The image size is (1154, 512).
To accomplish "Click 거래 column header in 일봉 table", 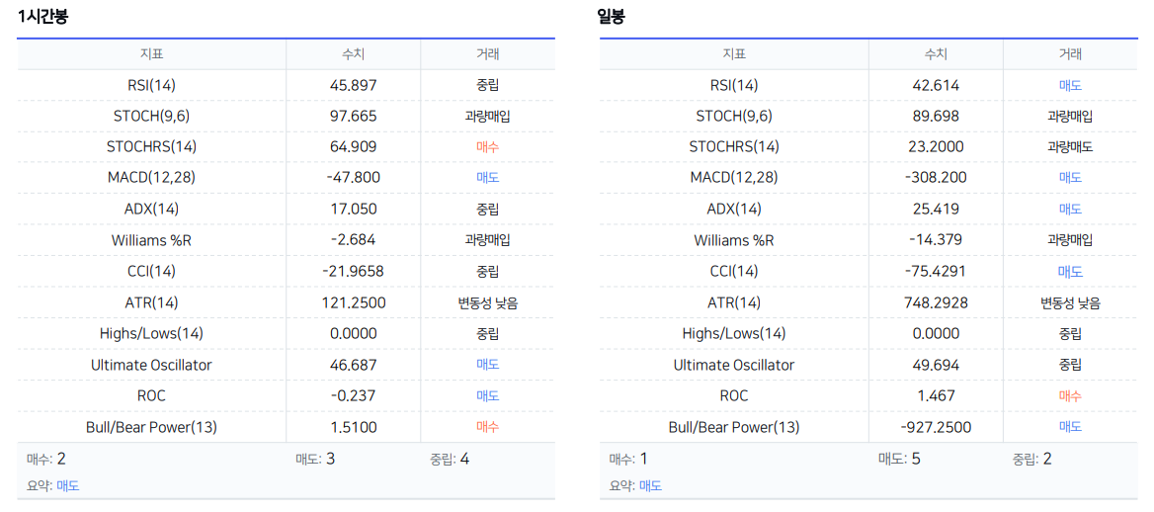I will (1070, 53).
